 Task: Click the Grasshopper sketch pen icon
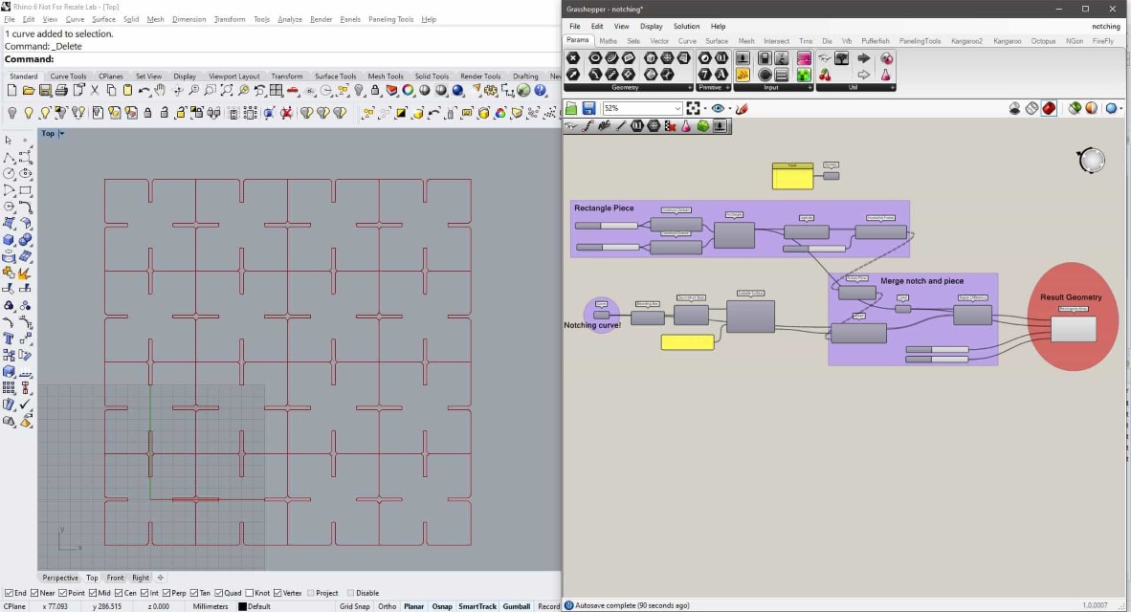742,108
